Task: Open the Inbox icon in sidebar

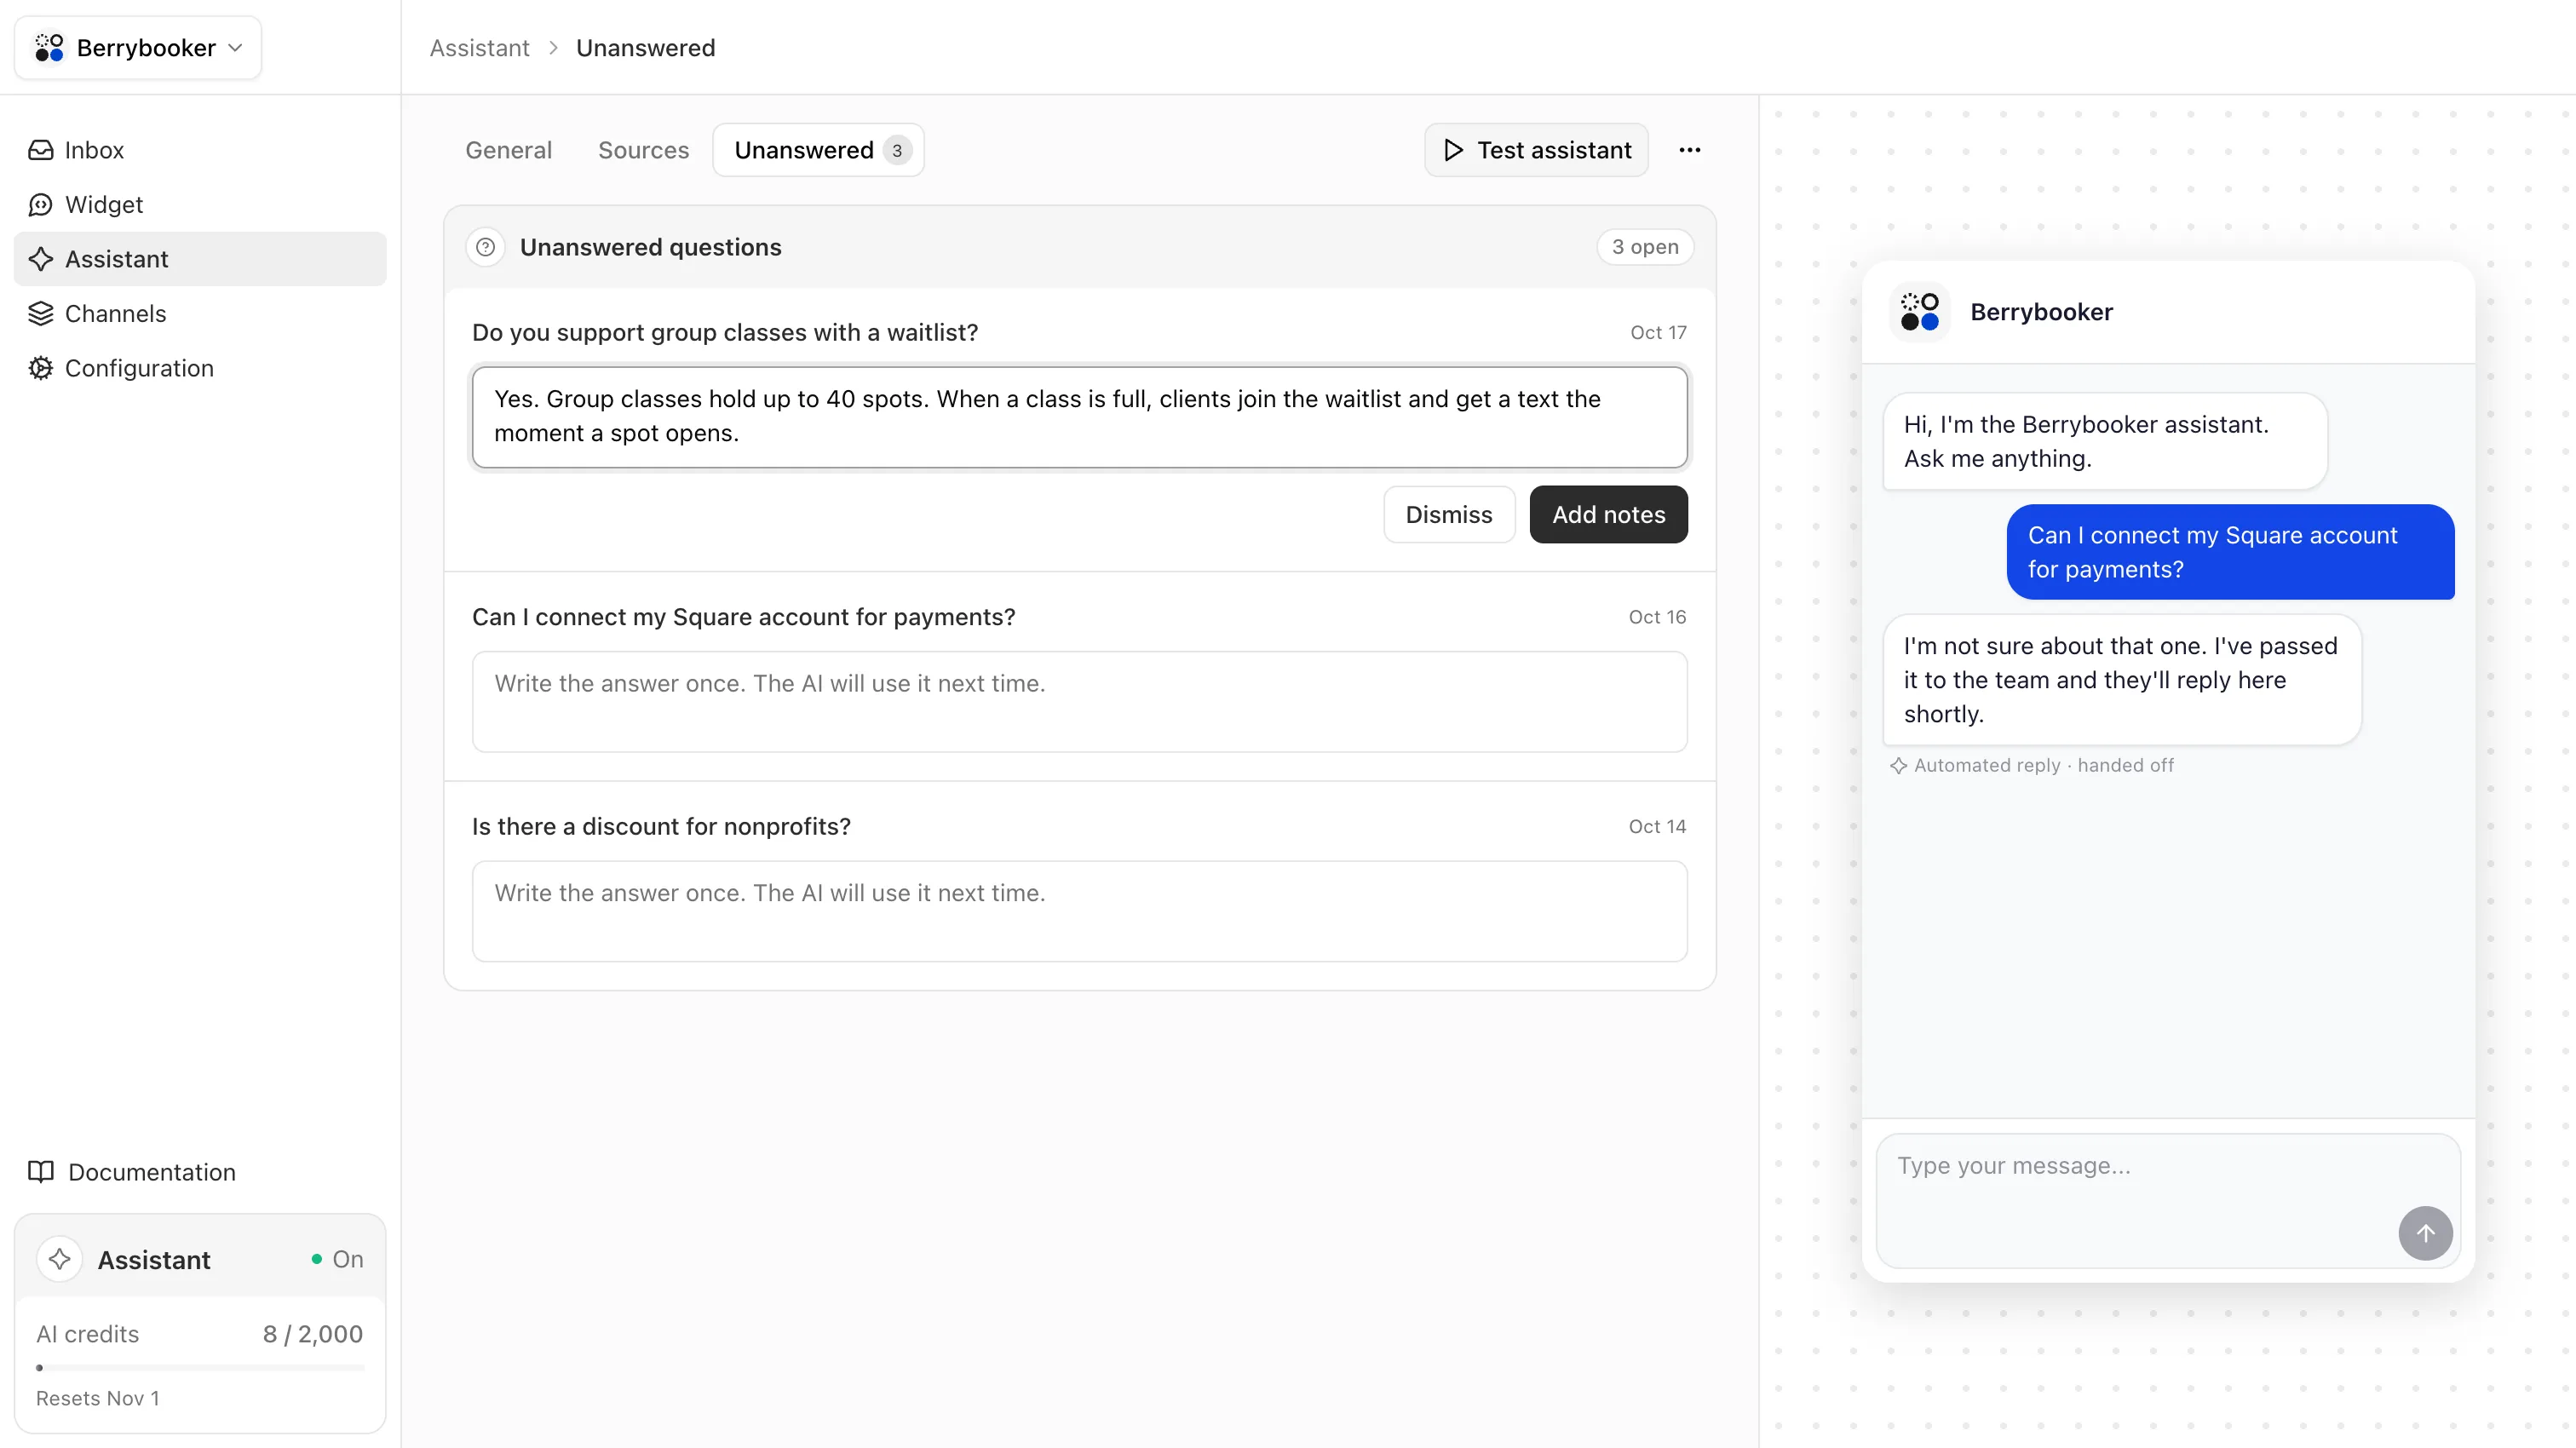Action: pos(41,150)
